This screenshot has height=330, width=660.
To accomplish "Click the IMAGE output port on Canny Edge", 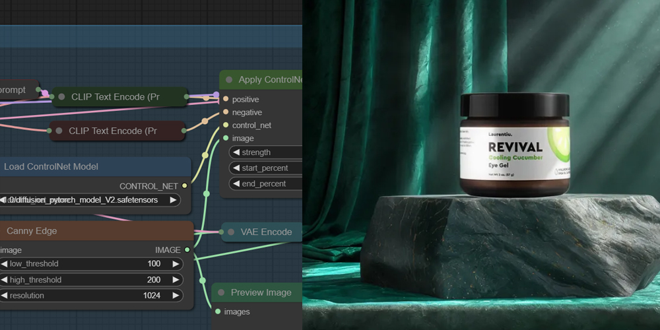I will click(187, 249).
